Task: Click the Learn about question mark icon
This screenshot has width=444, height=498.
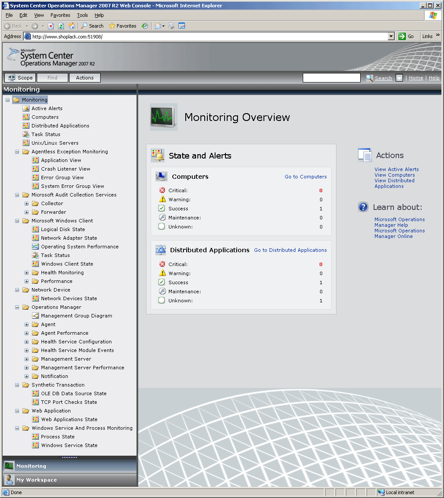Action: 363,207
